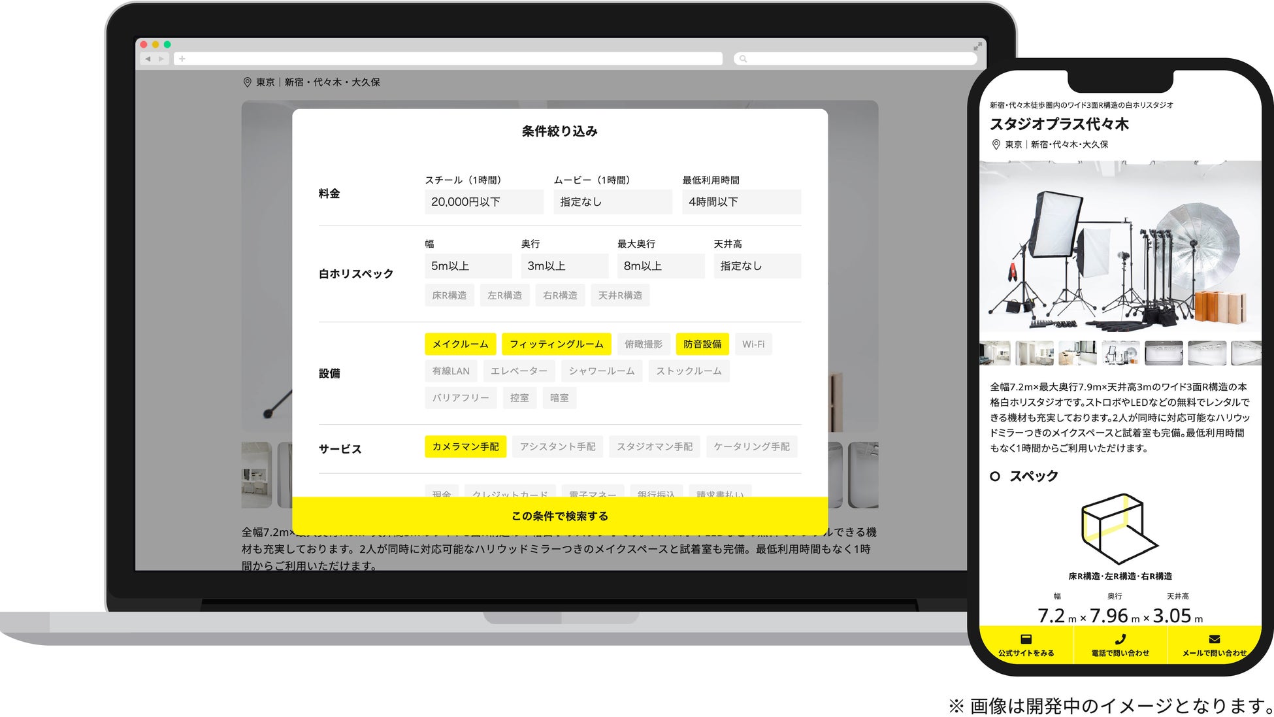Toggle off the メイクルーム filter tag

[460, 344]
